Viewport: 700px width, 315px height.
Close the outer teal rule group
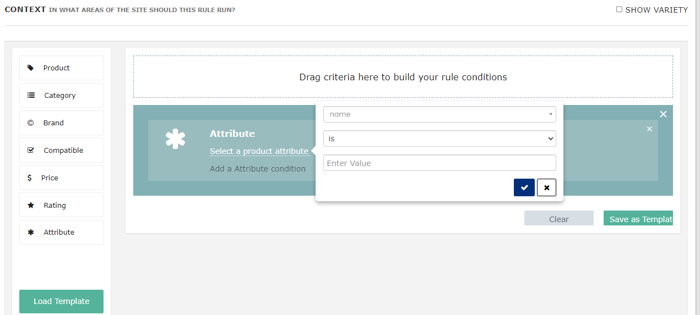[x=663, y=114]
